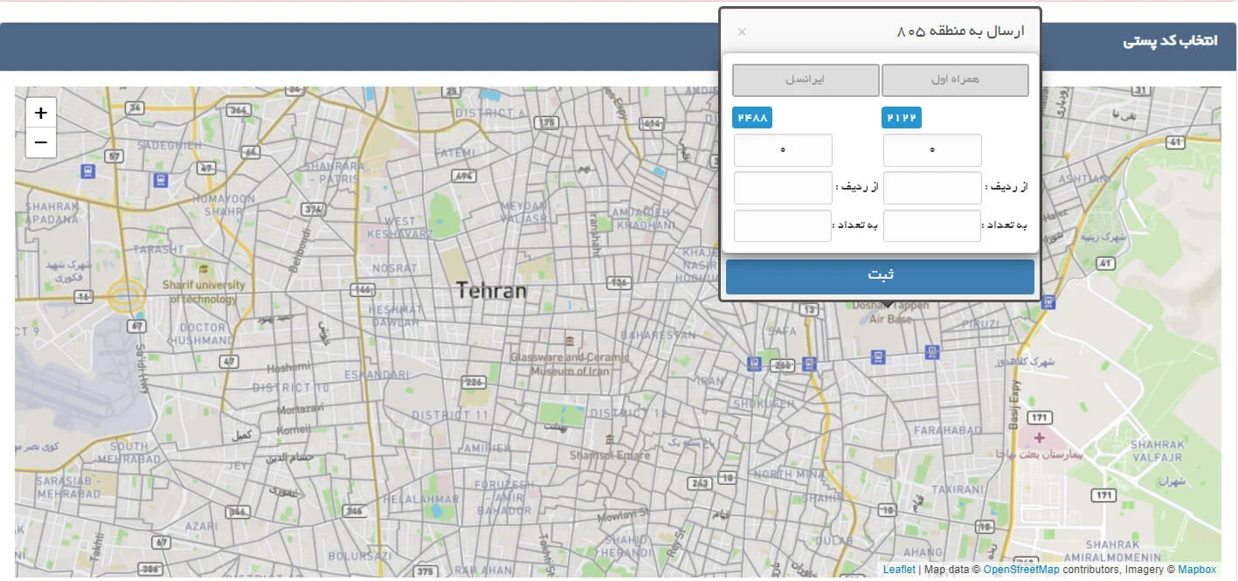Focus the quantity field under ۲۱۲۲ badge
The height and width of the screenshot is (581, 1238).
(932, 150)
